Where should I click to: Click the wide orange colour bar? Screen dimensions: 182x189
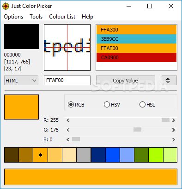91,177
